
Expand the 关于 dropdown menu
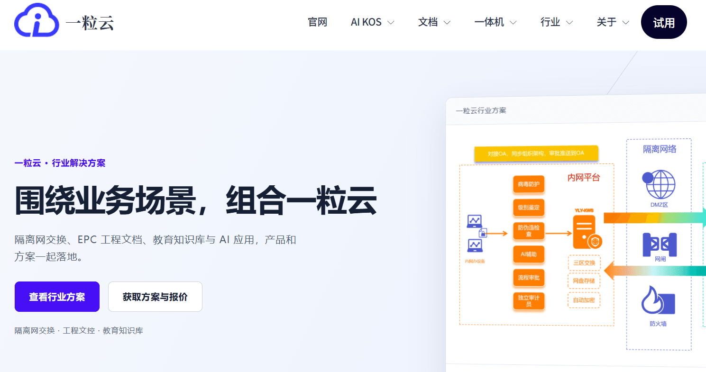[x=613, y=22]
